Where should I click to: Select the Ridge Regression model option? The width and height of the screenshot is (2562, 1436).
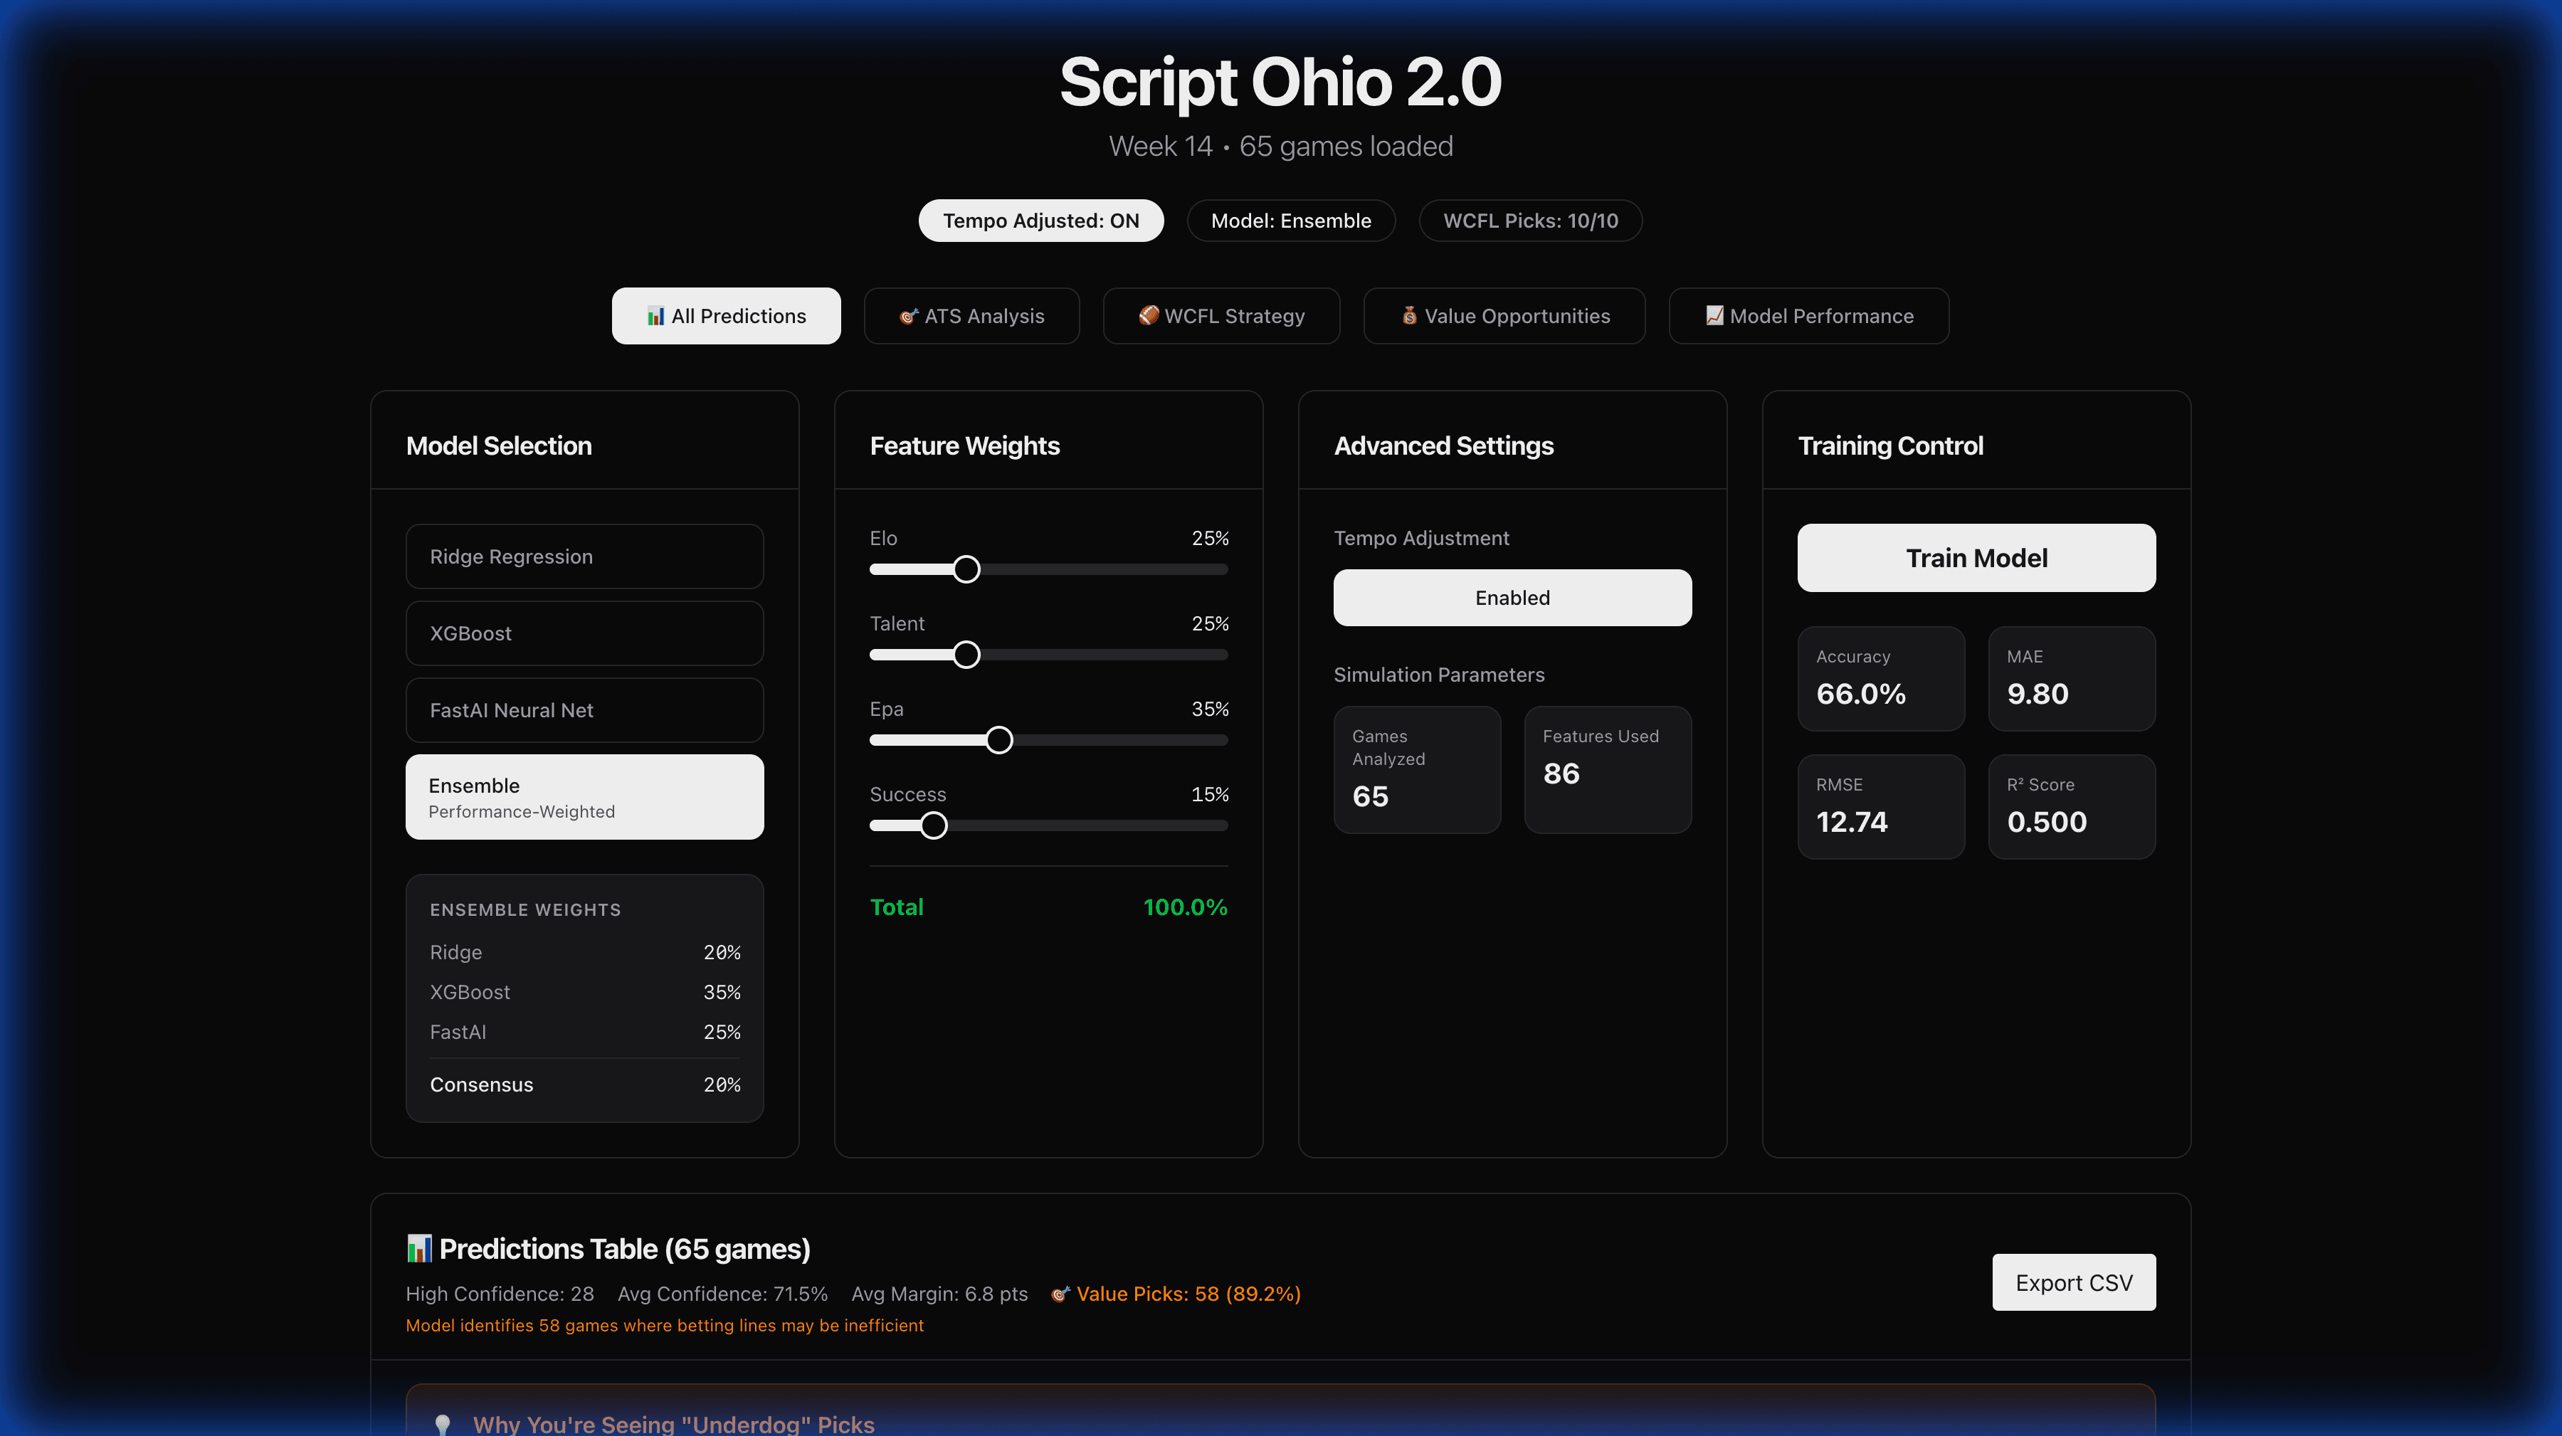pos(584,557)
